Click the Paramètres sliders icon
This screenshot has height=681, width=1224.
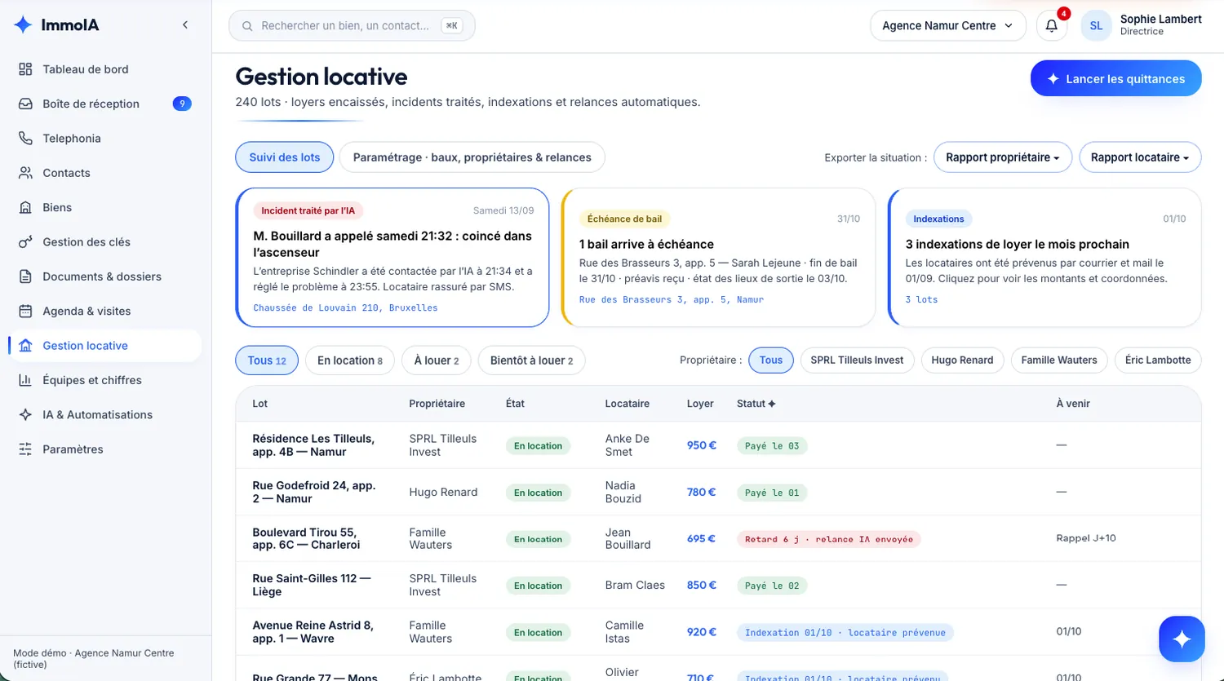(25, 449)
